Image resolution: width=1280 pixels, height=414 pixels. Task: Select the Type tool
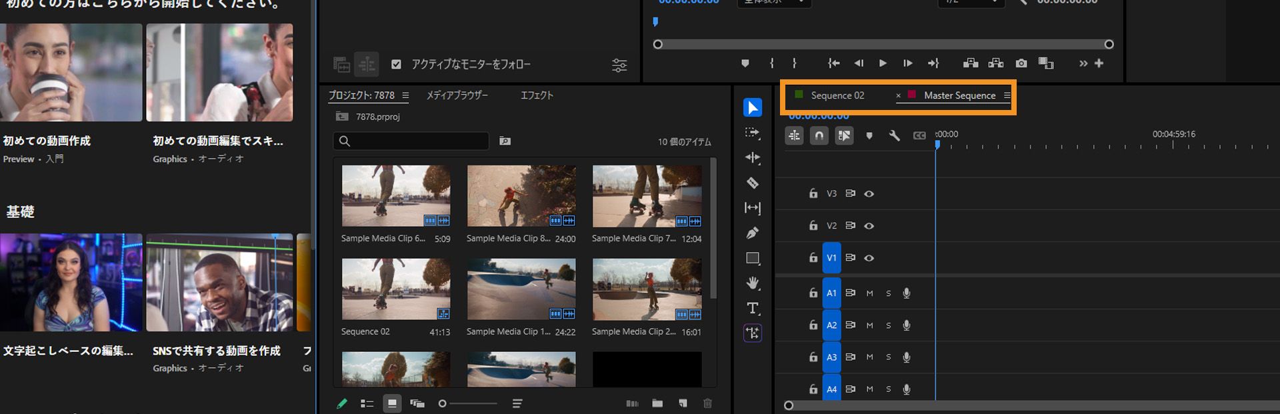753,308
